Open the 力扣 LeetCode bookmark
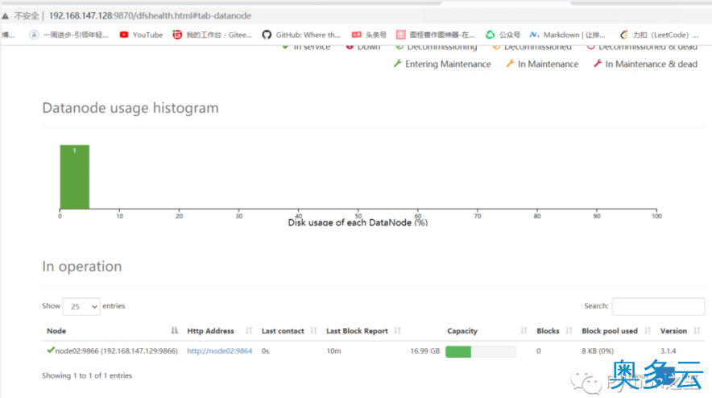The width and height of the screenshot is (712, 398). (x=659, y=35)
